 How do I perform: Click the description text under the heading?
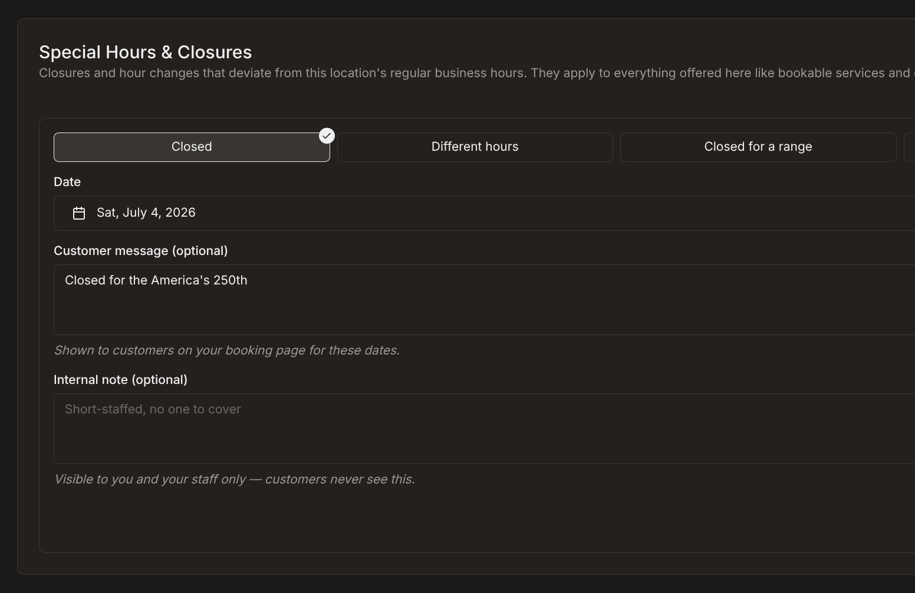477,73
